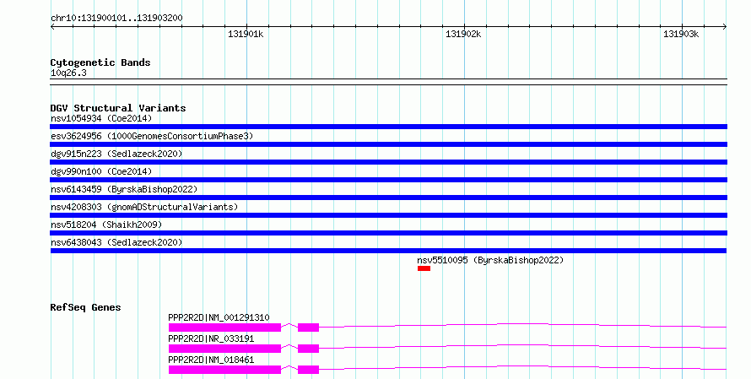Click the DGV Structural Variants track title
The width and height of the screenshot is (751, 379).
pos(118,108)
